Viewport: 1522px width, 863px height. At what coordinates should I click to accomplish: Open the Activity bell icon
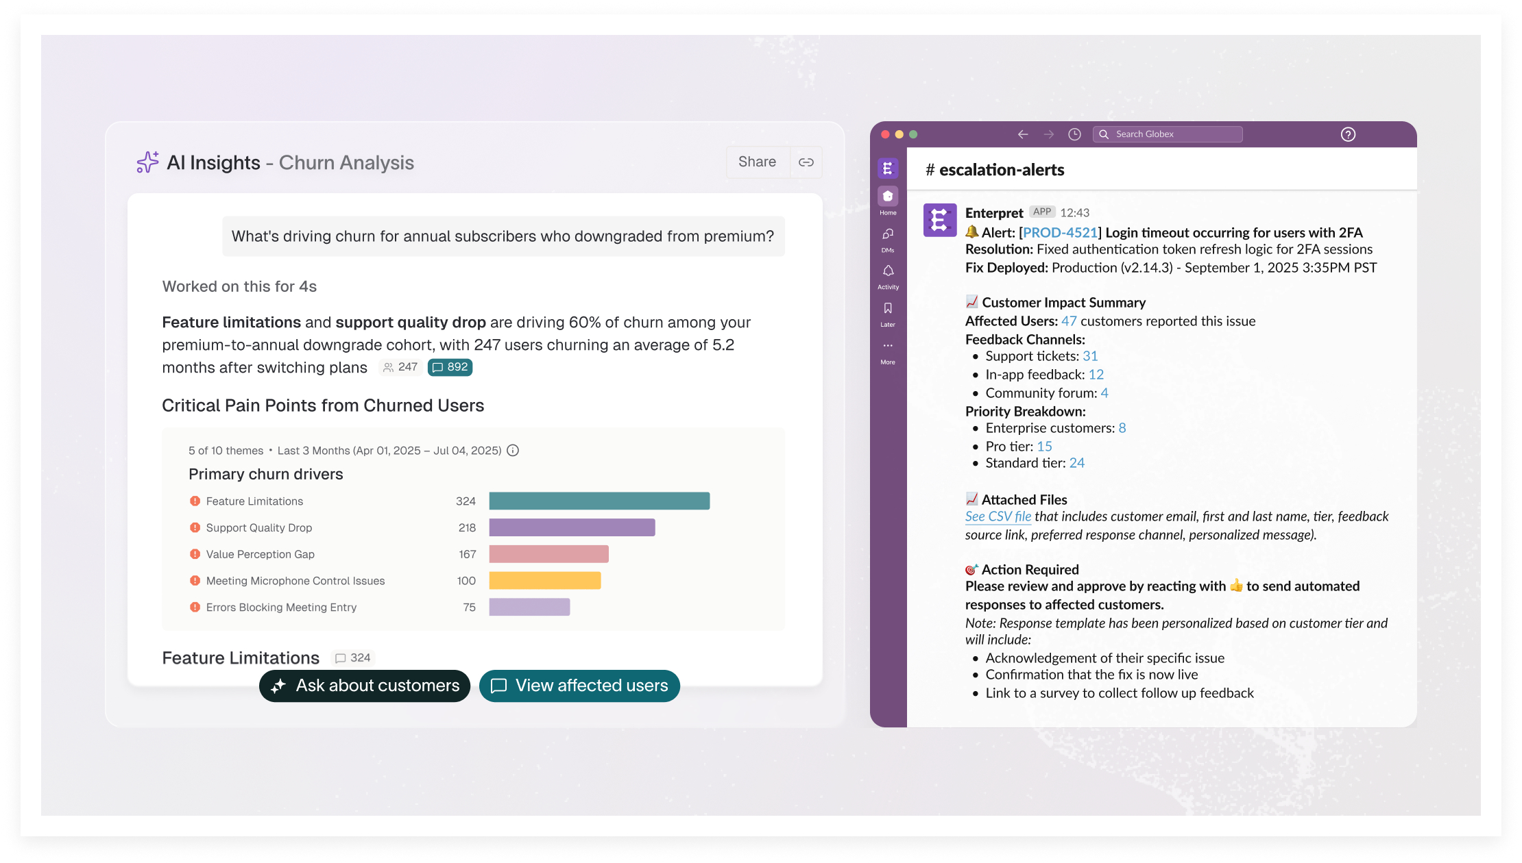pos(888,272)
